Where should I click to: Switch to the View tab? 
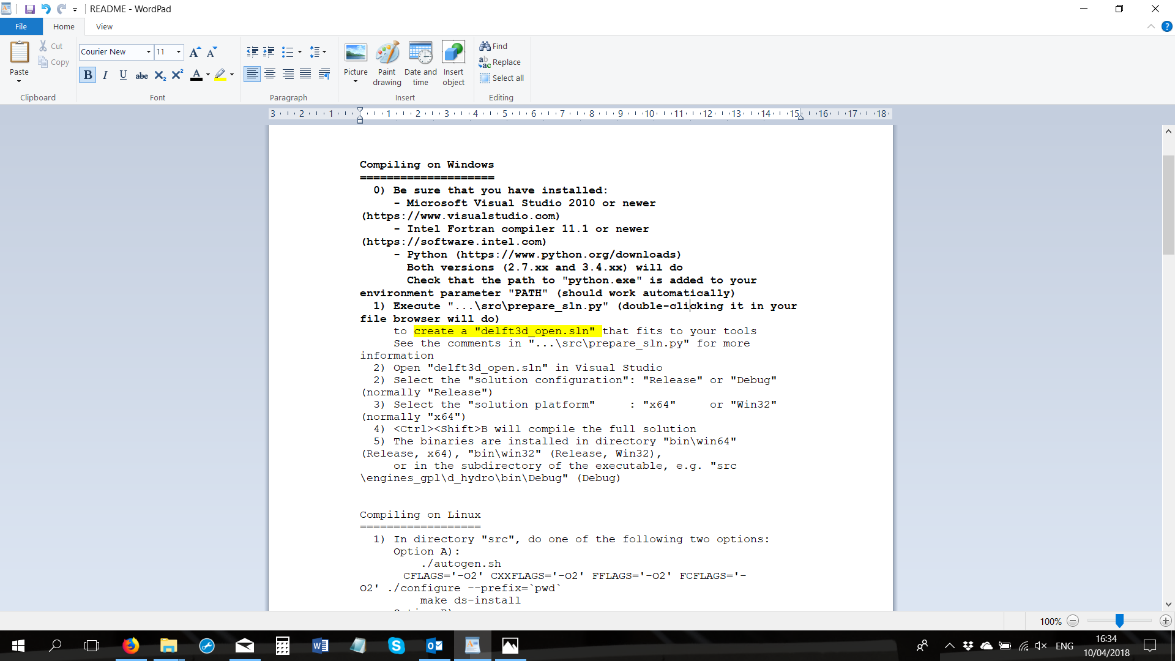pos(104,26)
